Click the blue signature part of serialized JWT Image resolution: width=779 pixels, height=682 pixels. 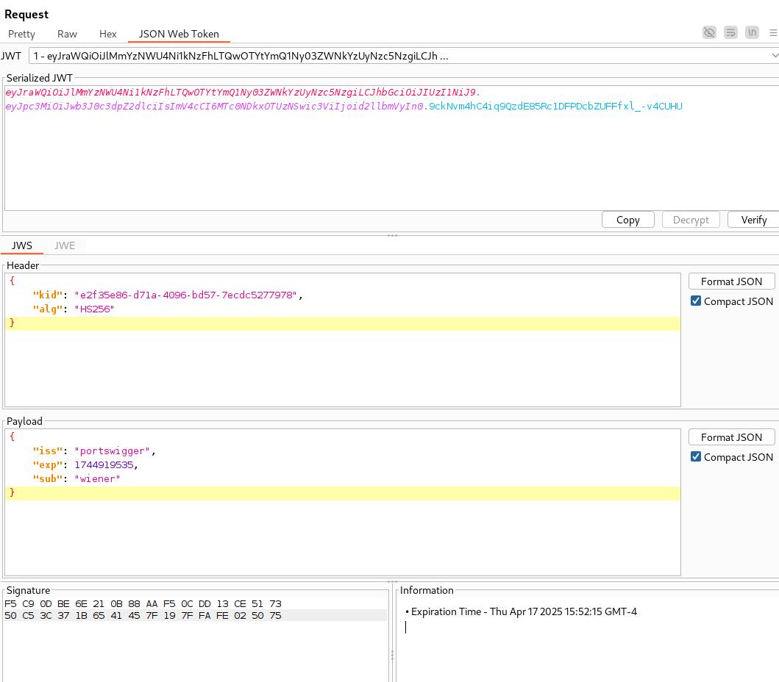pyautogui.click(x=555, y=107)
